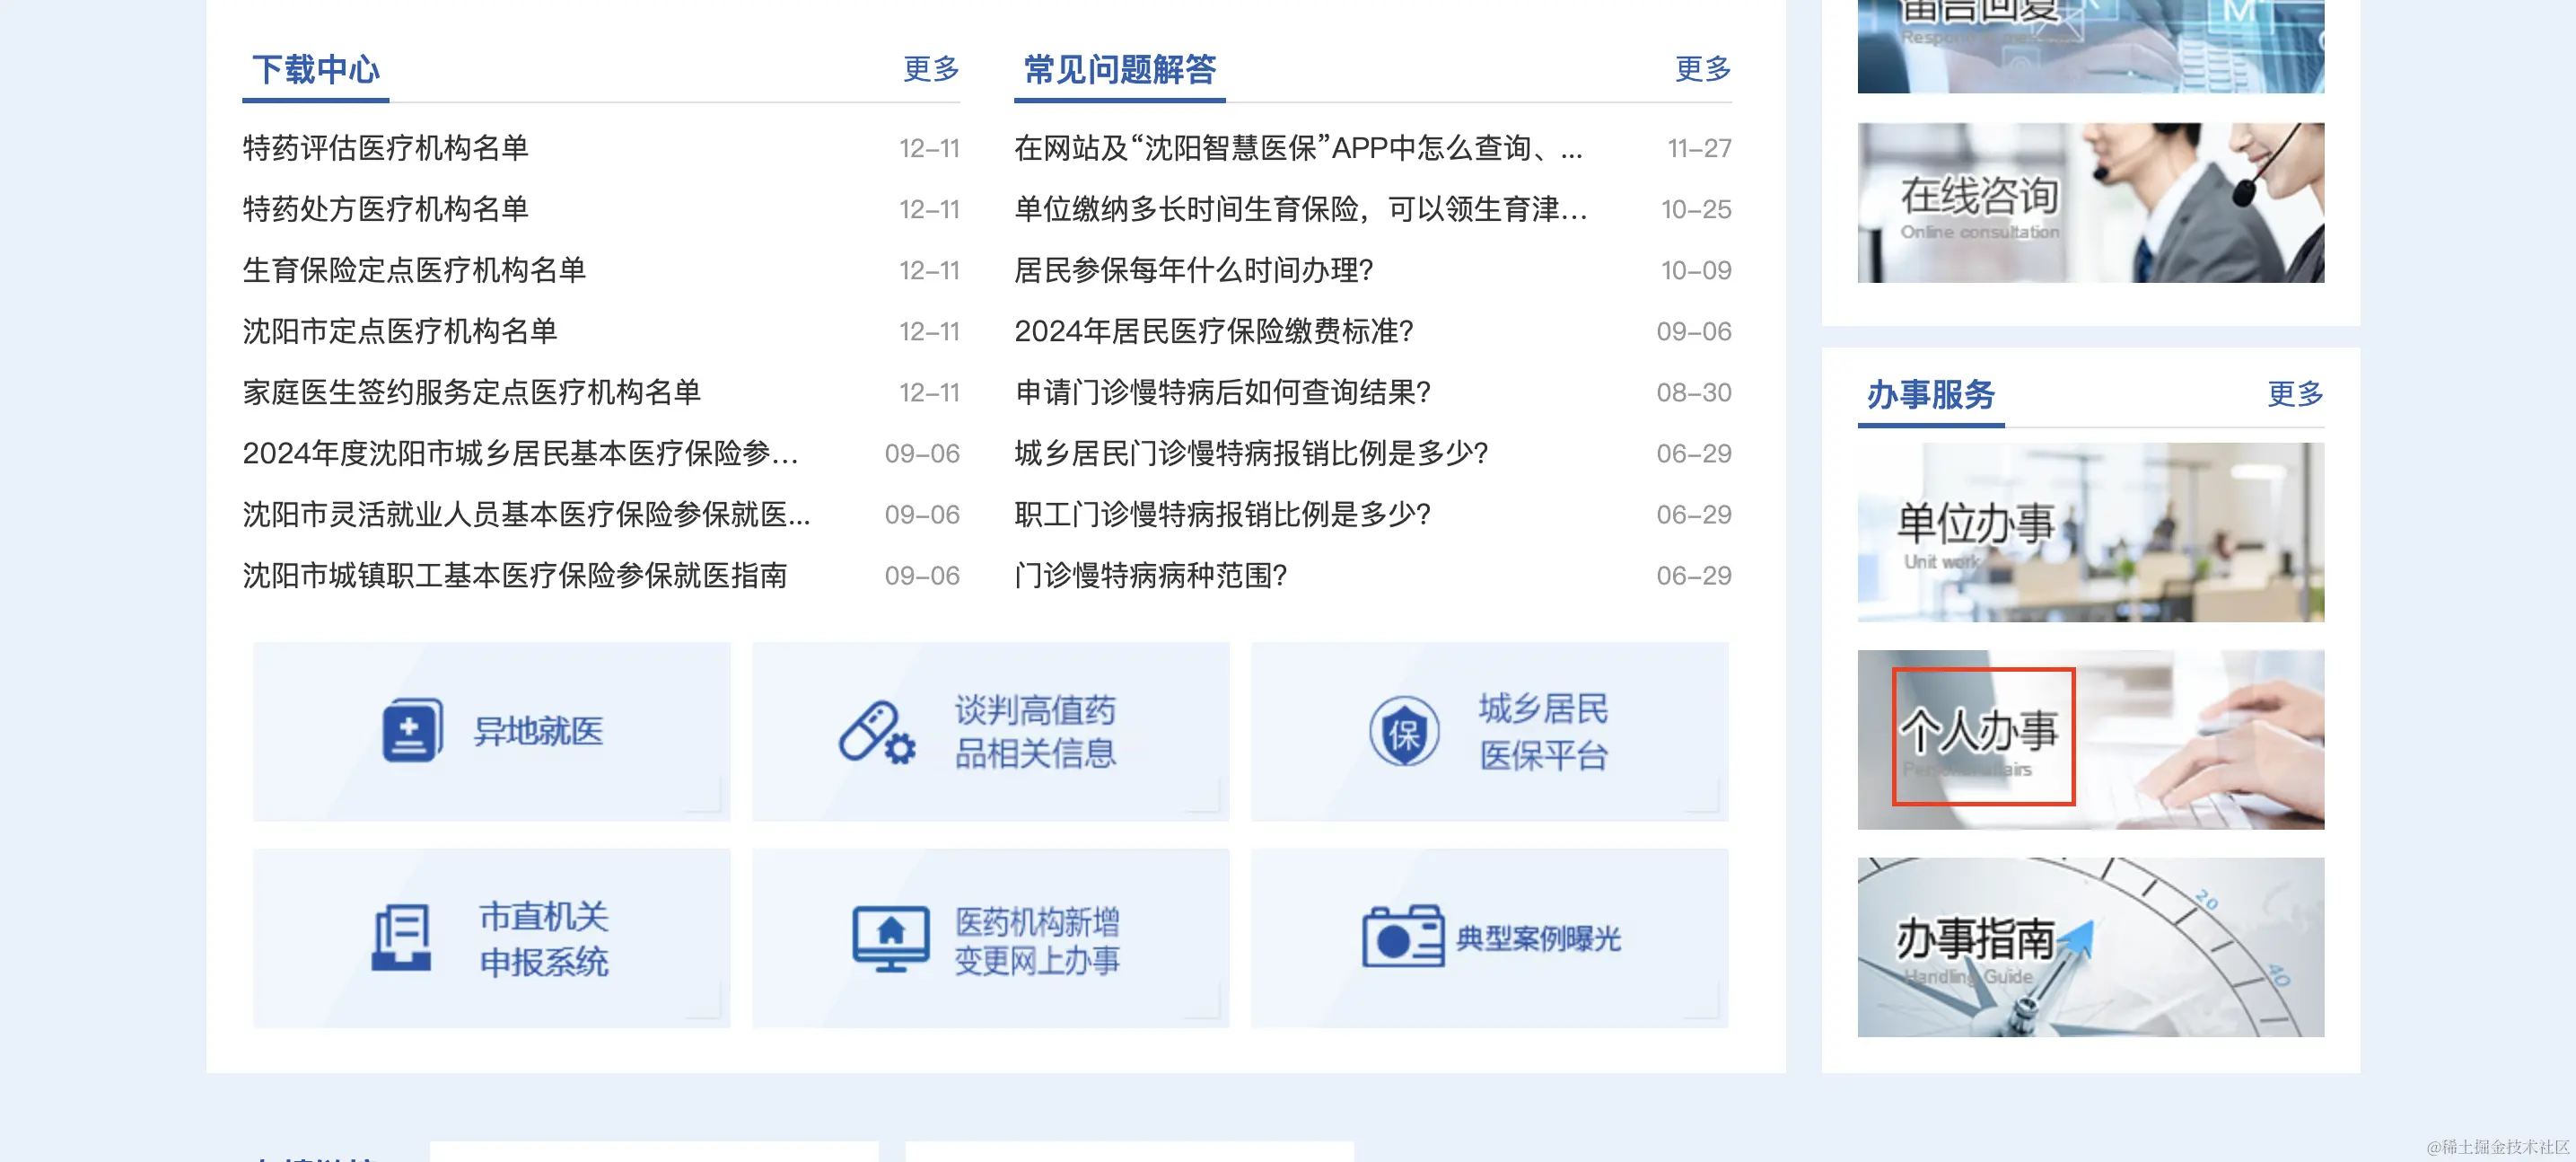The height and width of the screenshot is (1162, 2576).
Task: Click the pill icon for 谈判高值药品相关信息
Action: click(877, 733)
